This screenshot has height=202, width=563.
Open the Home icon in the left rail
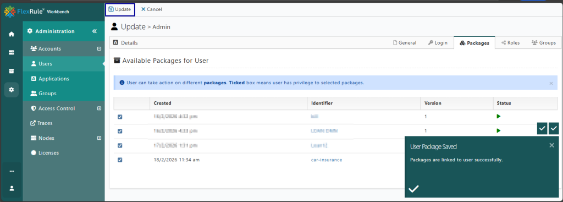(12, 34)
